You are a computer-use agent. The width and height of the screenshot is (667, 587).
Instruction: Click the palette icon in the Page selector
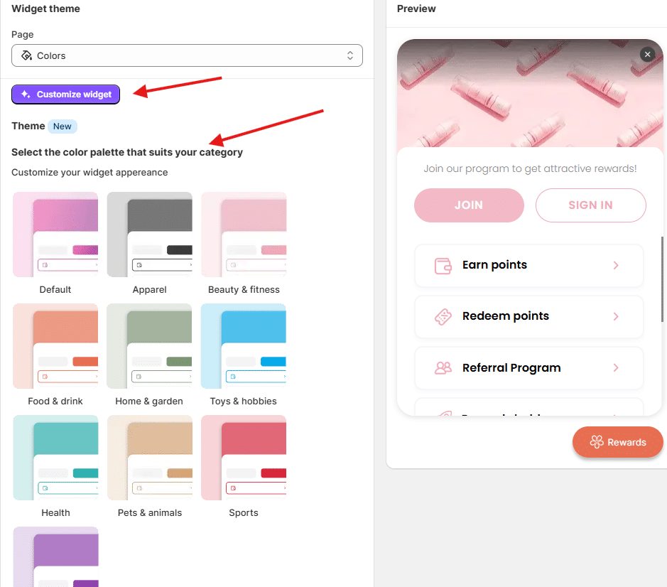pyautogui.click(x=26, y=55)
